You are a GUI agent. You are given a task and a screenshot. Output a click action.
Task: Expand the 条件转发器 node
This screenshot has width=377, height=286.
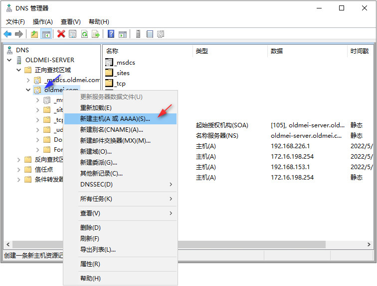pos(19,180)
